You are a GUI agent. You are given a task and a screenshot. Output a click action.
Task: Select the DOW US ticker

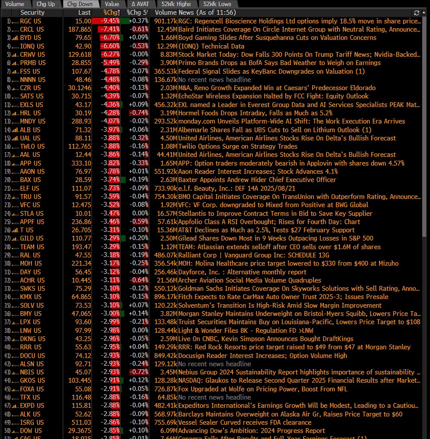(x=31, y=431)
